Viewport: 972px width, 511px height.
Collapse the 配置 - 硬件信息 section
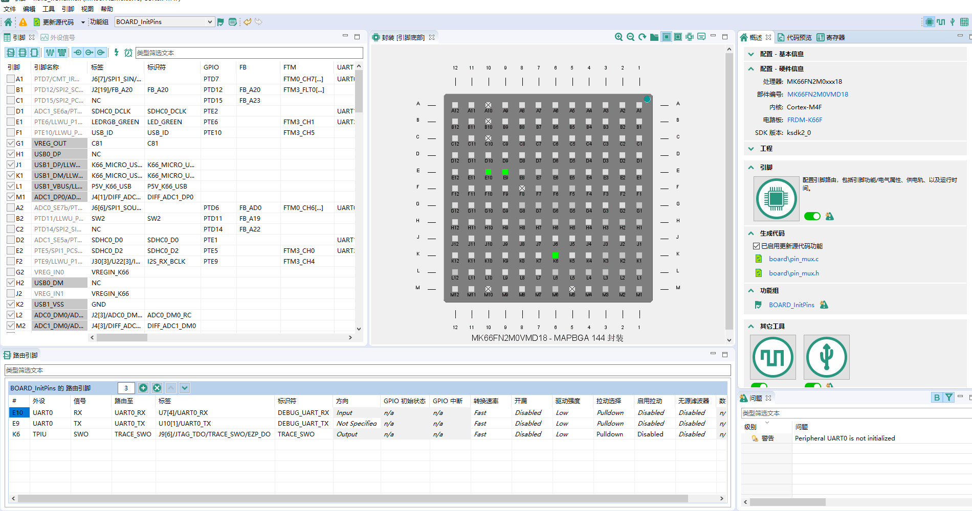point(751,68)
